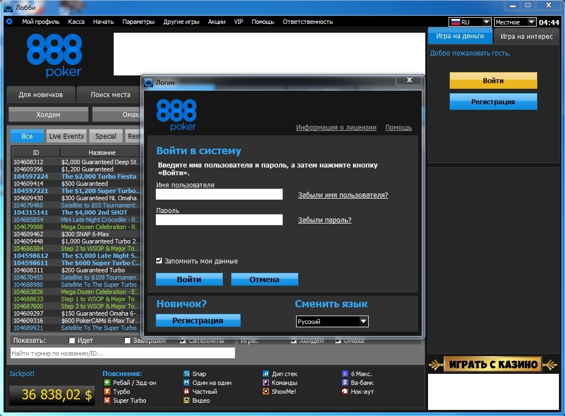565x416 pixels.
Task: Enable the 'Идет' running filter checkbox
Action: [x=72, y=341]
